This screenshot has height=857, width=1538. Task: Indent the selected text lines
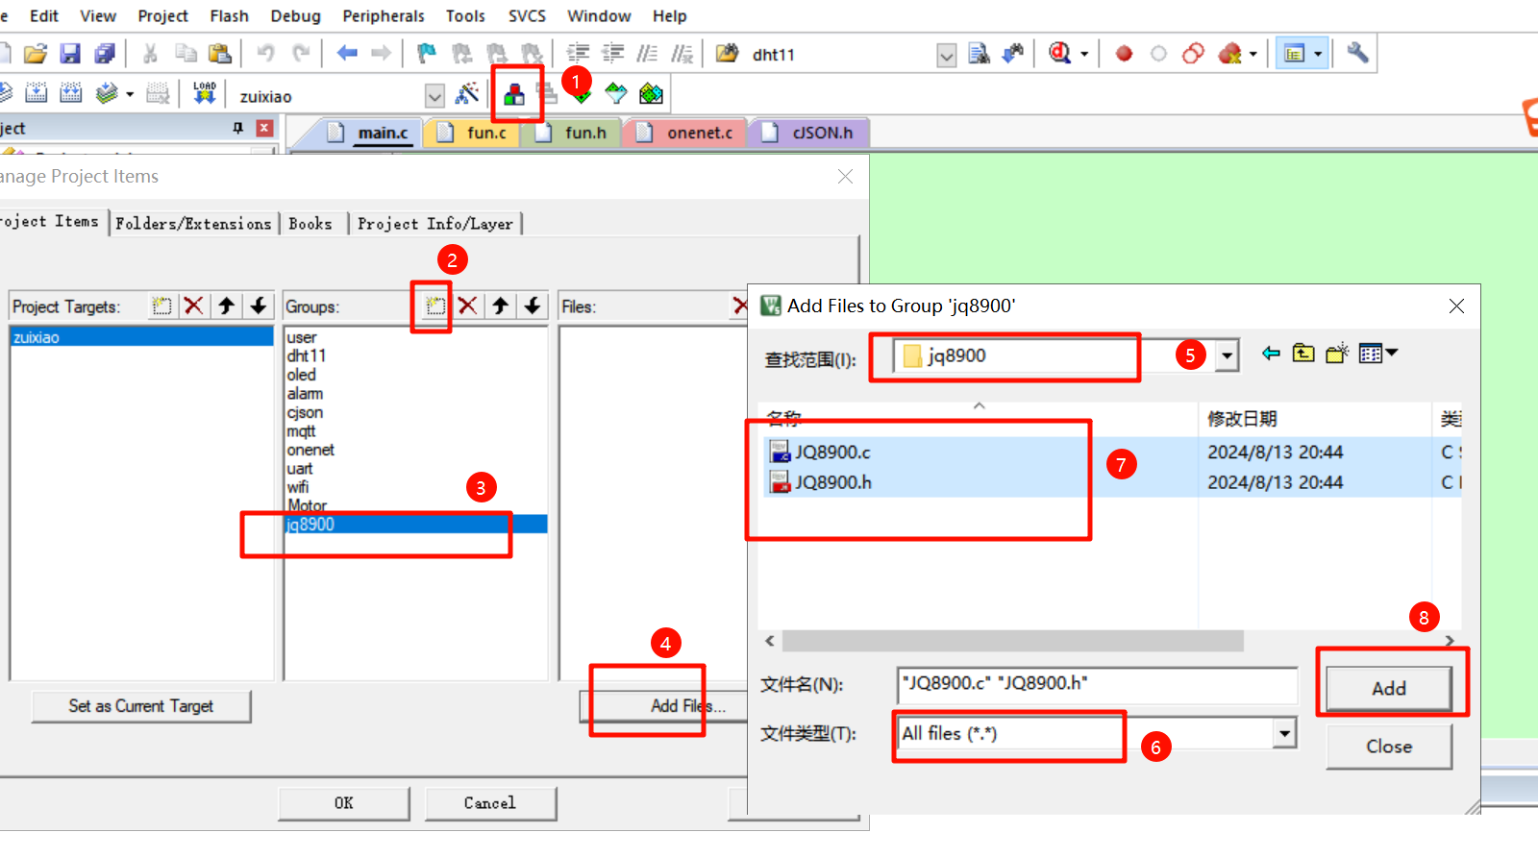[578, 54]
